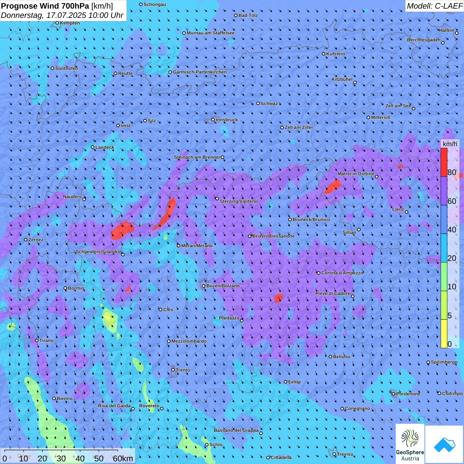Click the GeoSphere Austria logo
Viewport: 464px width, 464px height.
tap(410, 443)
